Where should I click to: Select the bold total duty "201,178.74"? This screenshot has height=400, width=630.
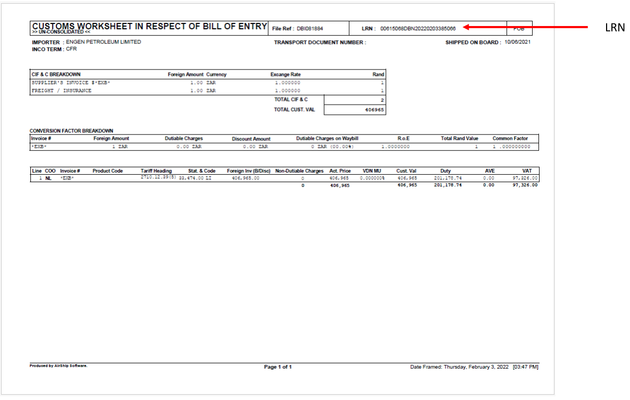point(447,185)
